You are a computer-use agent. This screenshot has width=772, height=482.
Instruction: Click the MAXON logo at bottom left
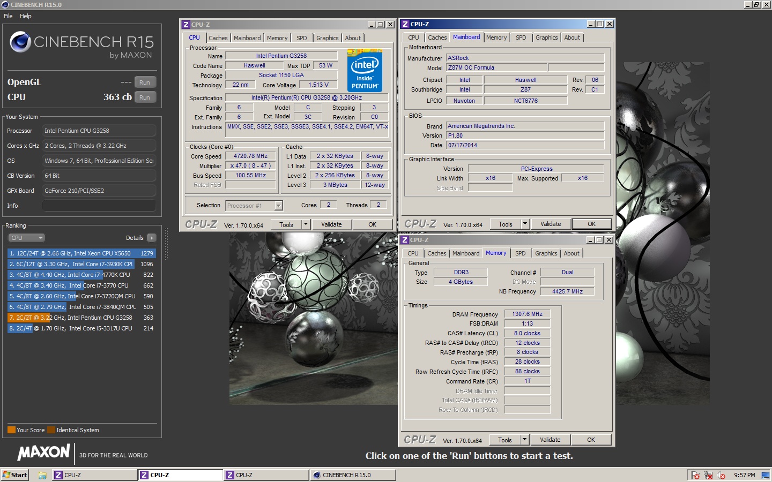pos(43,453)
